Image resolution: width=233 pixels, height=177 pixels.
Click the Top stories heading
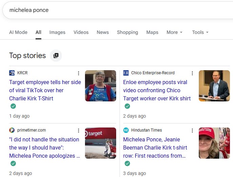pyautogui.click(x=27, y=56)
